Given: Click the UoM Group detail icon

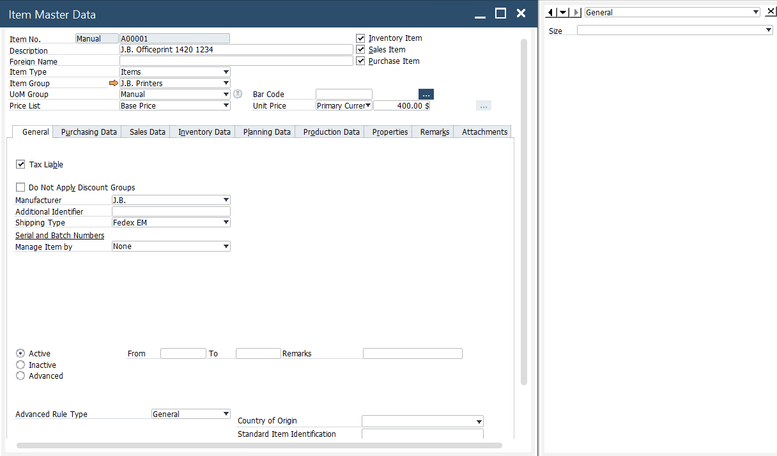Looking at the screenshot, I should (238, 94).
